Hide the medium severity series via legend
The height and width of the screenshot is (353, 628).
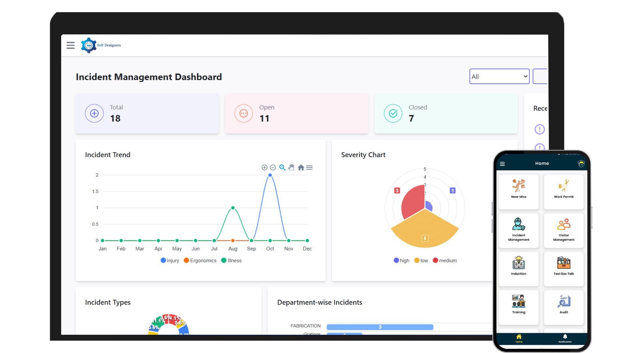click(x=445, y=261)
